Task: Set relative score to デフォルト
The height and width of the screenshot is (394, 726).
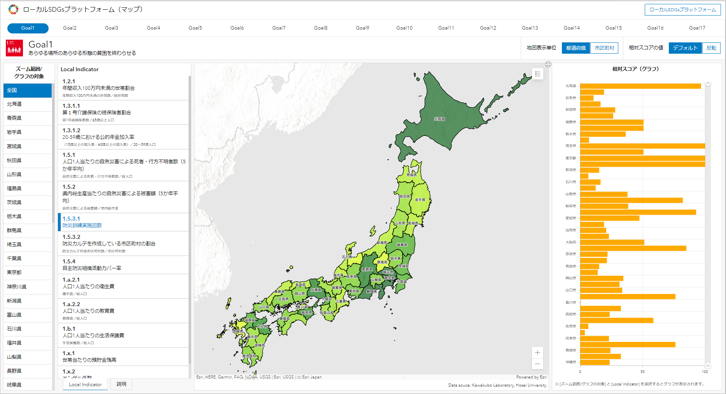Action: (685, 48)
